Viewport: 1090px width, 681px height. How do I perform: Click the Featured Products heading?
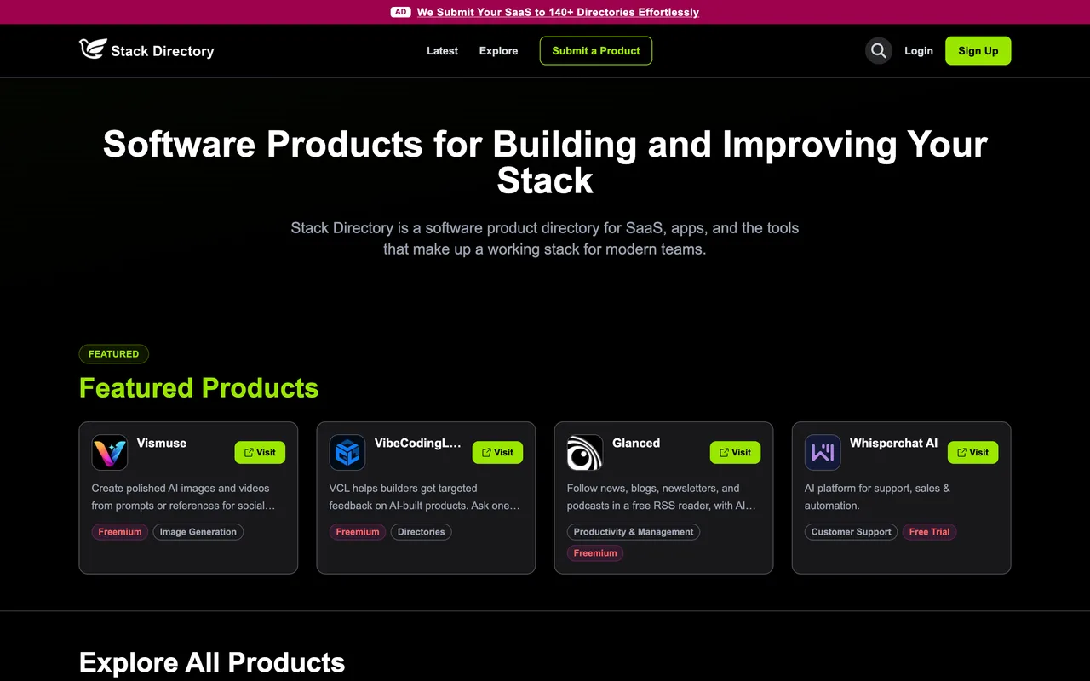(198, 388)
